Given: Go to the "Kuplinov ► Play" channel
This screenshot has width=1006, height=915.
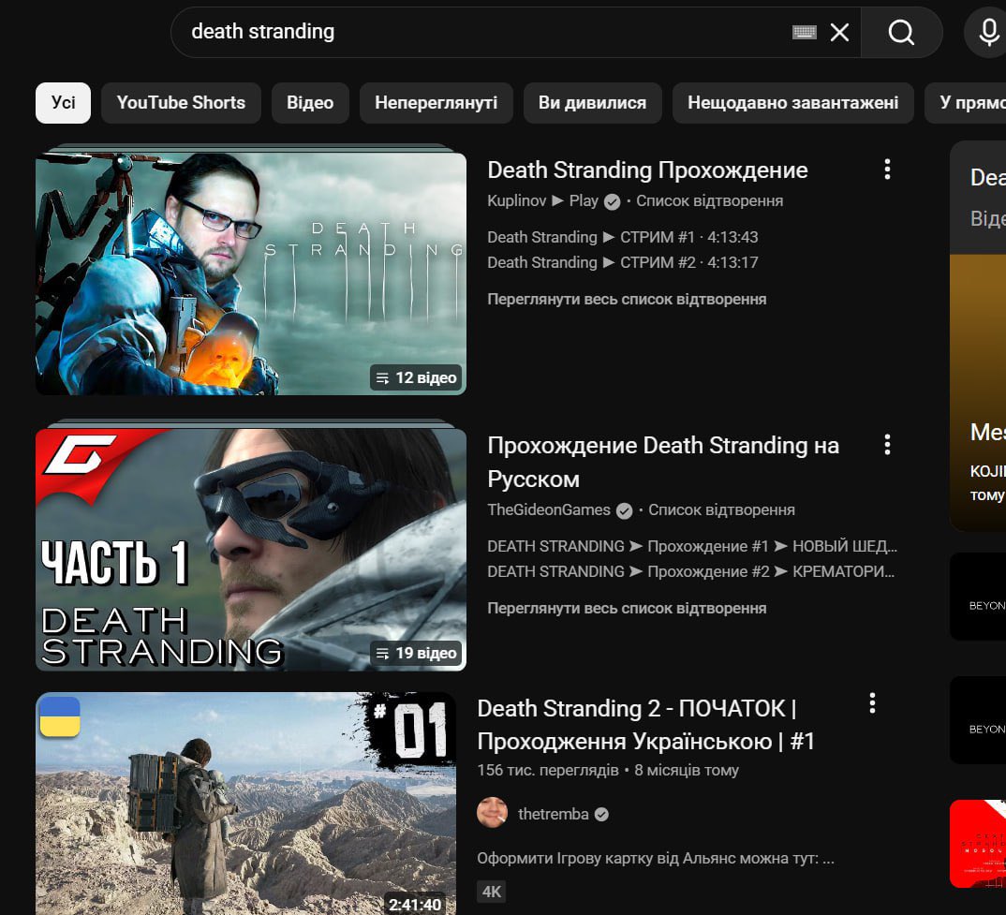Looking at the screenshot, I should point(542,200).
